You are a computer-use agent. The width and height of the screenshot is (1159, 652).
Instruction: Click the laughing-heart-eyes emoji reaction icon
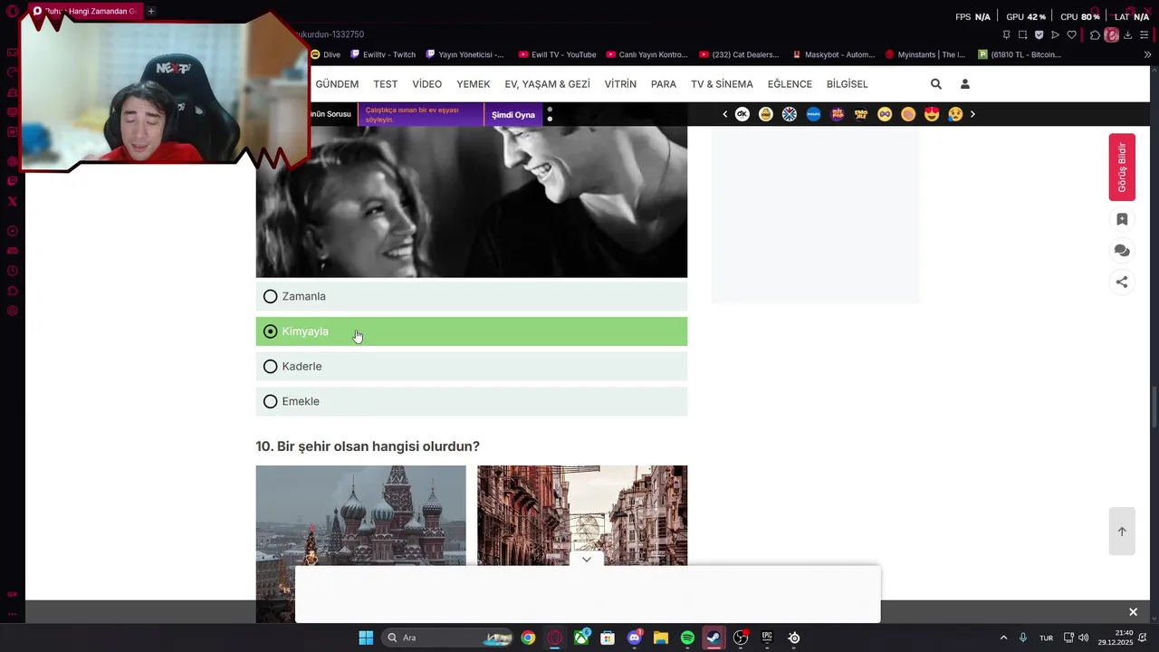click(932, 114)
